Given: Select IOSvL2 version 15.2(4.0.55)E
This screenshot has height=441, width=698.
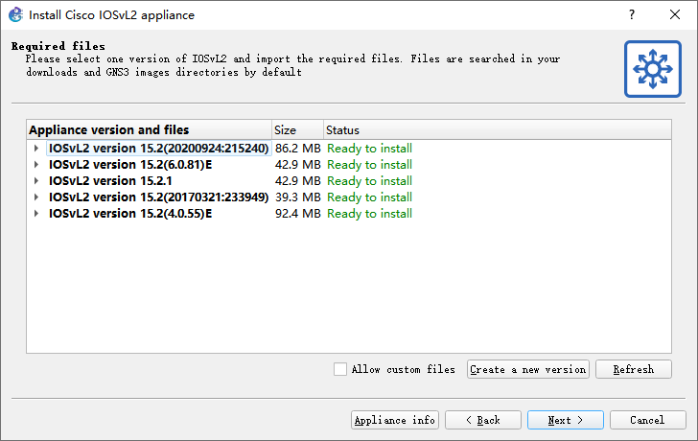Looking at the screenshot, I should tap(130, 214).
